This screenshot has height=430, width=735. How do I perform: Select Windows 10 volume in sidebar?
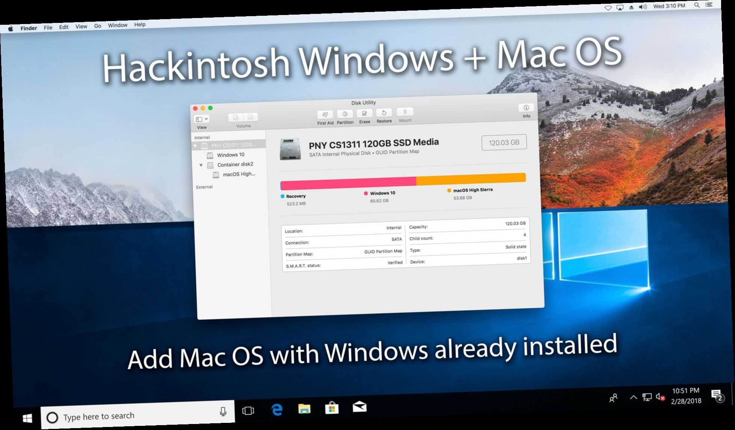(230, 155)
